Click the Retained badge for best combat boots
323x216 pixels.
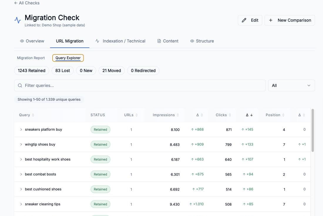point(100,174)
